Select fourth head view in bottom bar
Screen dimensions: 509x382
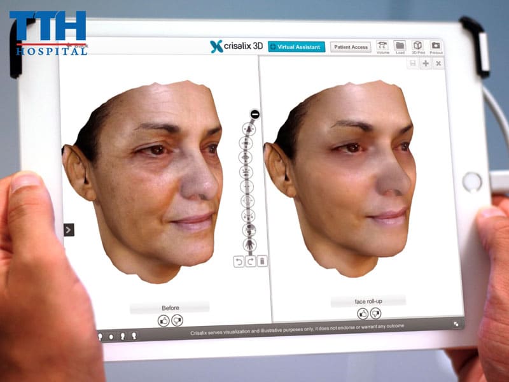click(134, 336)
